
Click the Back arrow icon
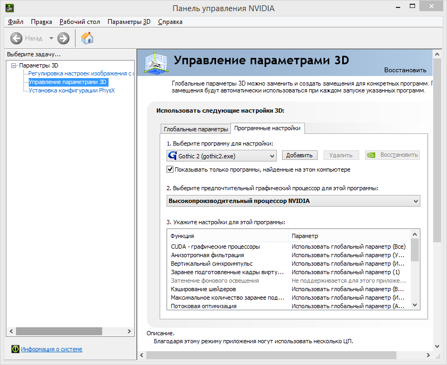click(x=16, y=38)
